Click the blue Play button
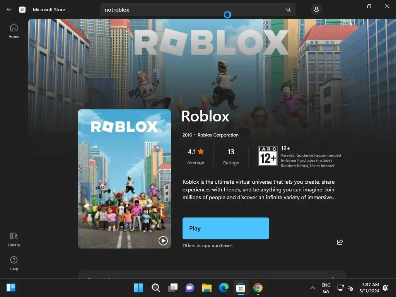This screenshot has width=396, height=297. tap(226, 228)
